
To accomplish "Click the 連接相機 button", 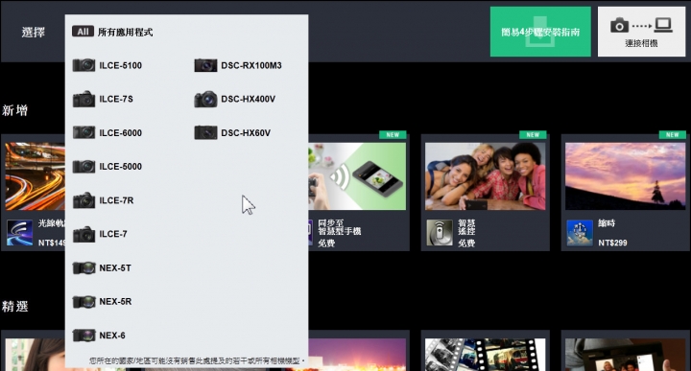I will point(641,32).
